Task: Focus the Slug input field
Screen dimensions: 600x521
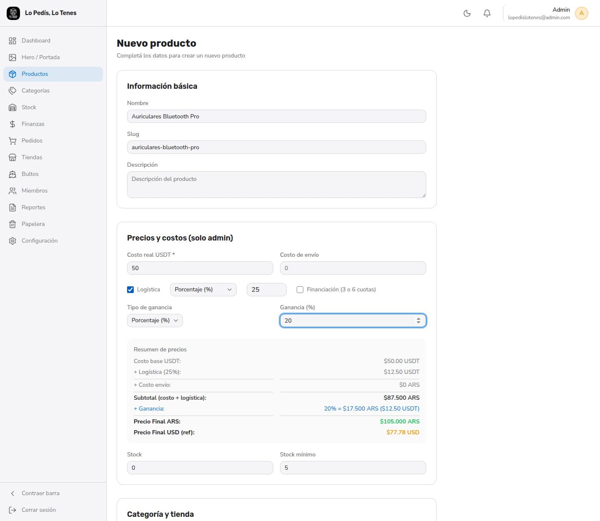Action: pos(277,147)
